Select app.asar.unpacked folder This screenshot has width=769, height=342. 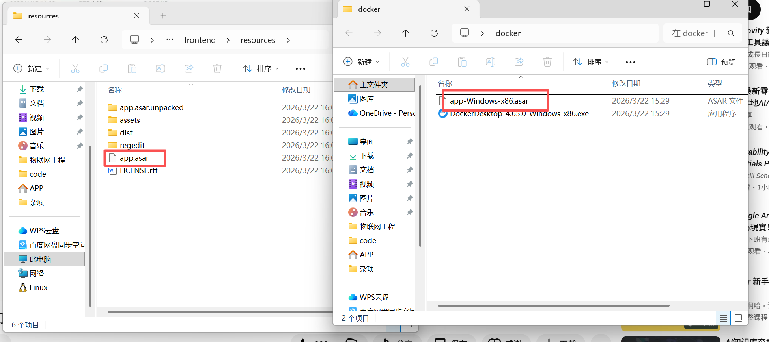click(x=151, y=107)
